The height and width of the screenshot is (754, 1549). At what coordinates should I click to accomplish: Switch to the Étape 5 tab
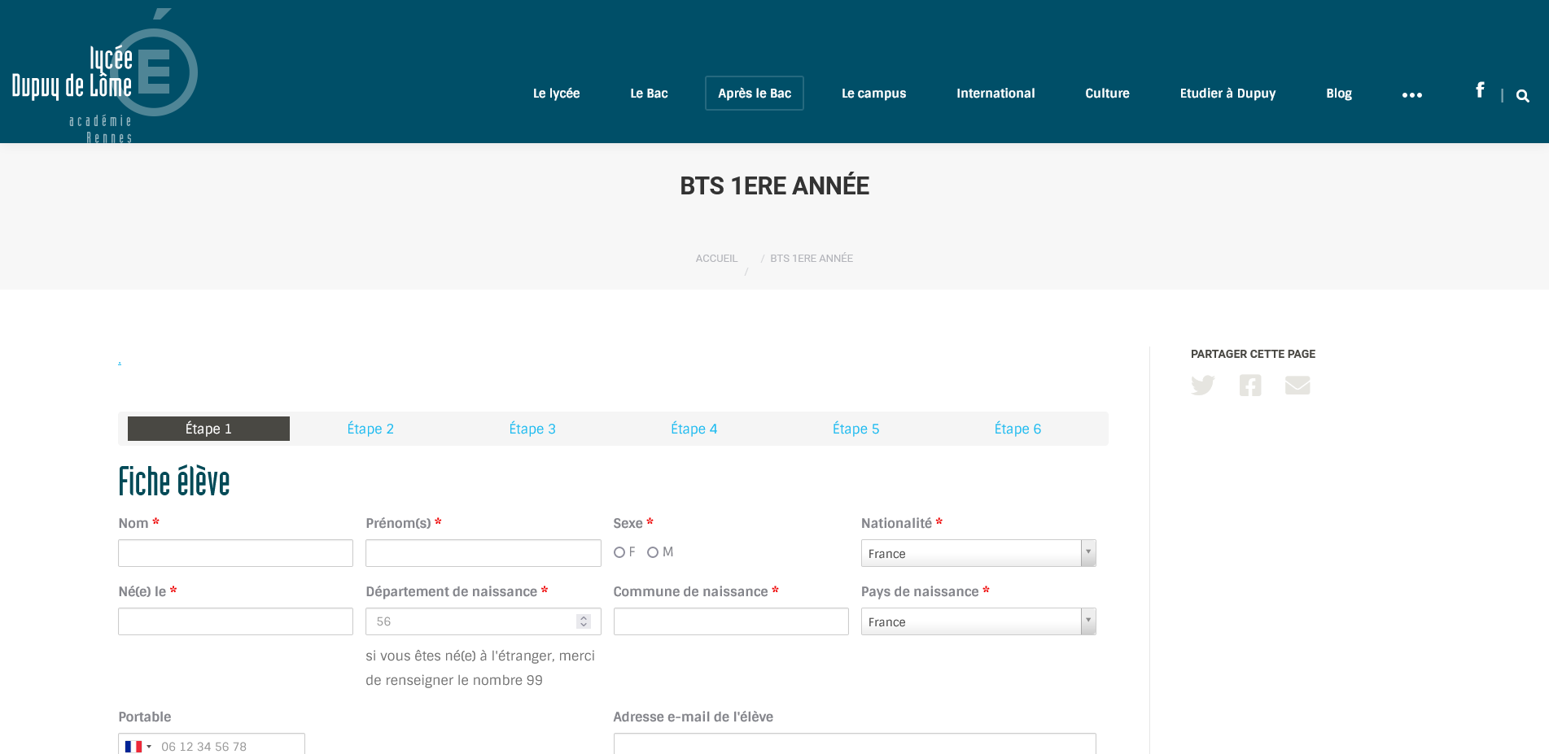[x=855, y=429]
